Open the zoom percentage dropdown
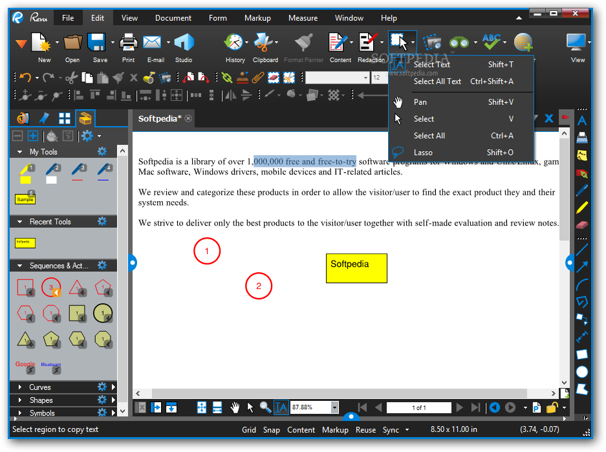The width and height of the screenshot is (606, 452). pos(334,407)
